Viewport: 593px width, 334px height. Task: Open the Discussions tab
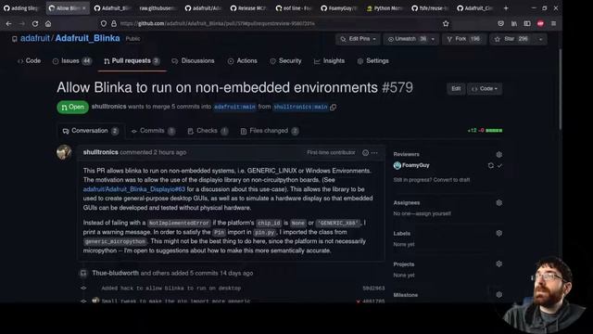pos(193,61)
